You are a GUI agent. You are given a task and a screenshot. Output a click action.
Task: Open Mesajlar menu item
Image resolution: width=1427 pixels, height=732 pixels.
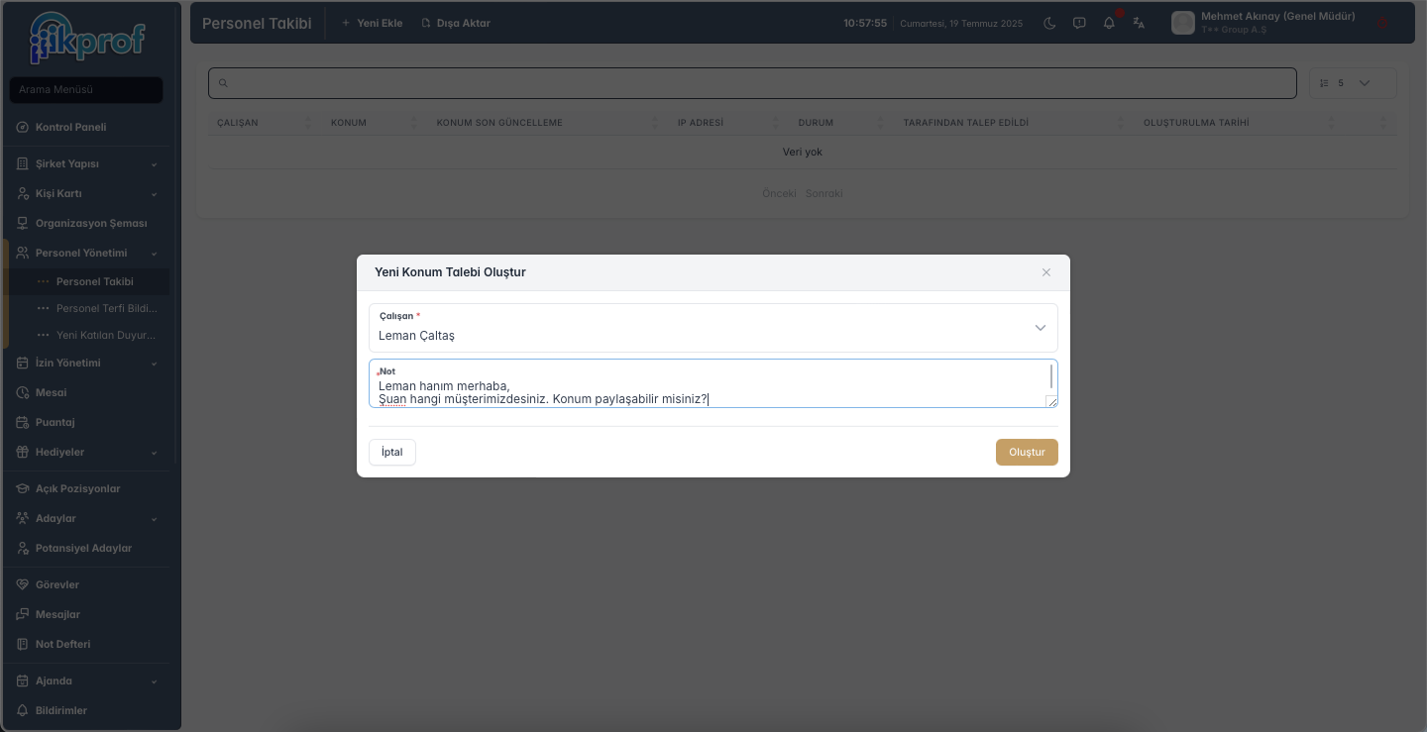click(57, 614)
